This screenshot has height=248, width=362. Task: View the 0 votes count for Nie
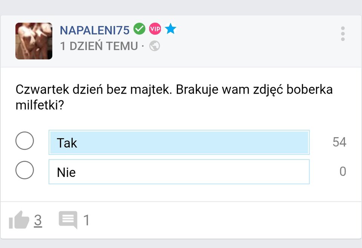(x=342, y=171)
